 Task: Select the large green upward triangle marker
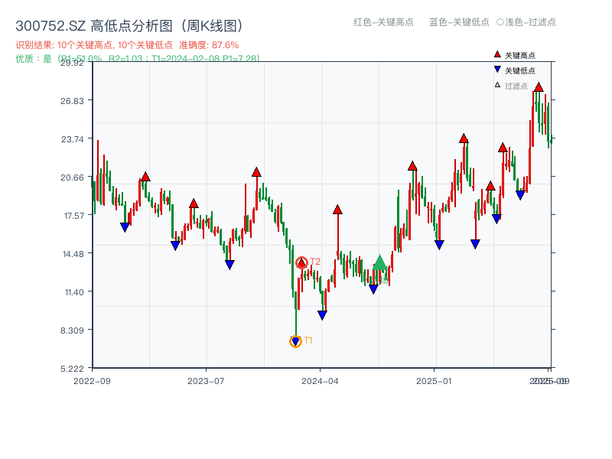pos(379,262)
